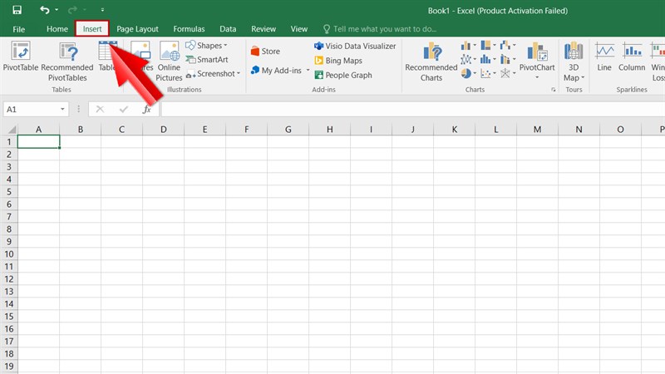Select cell A1
The width and height of the screenshot is (665, 374).
point(38,141)
